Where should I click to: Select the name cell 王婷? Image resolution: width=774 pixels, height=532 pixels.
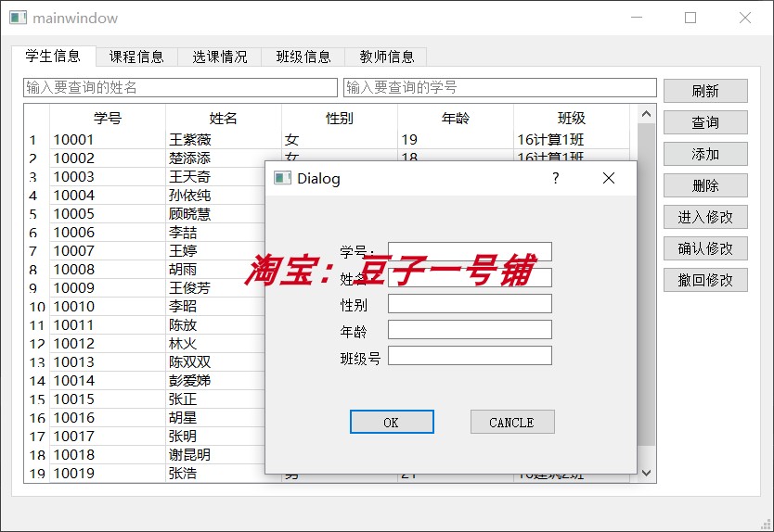[x=215, y=251]
